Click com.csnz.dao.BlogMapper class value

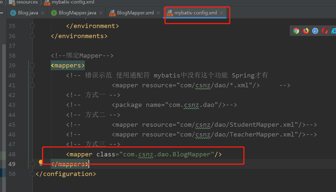click(167, 154)
